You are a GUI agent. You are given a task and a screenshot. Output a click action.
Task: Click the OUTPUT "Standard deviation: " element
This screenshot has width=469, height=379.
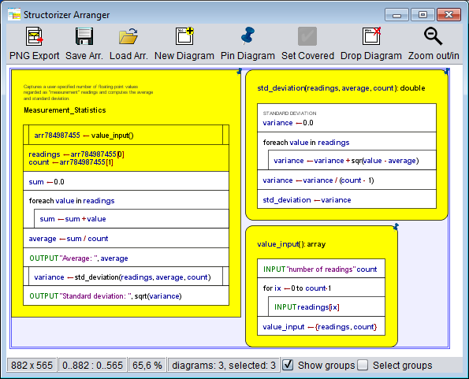(126, 296)
